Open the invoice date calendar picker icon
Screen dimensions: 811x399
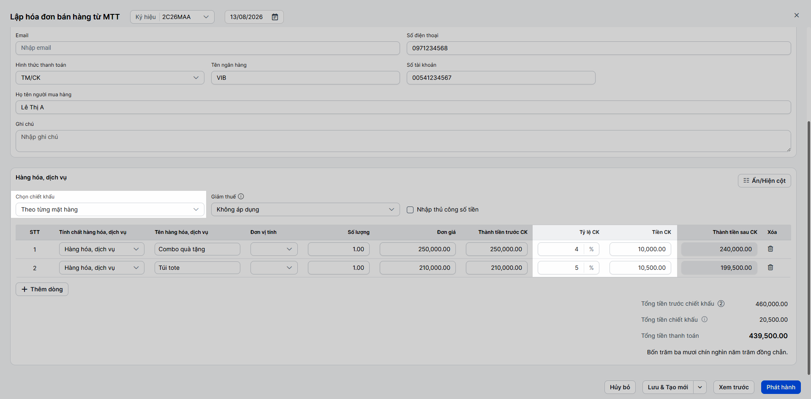pyautogui.click(x=275, y=17)
